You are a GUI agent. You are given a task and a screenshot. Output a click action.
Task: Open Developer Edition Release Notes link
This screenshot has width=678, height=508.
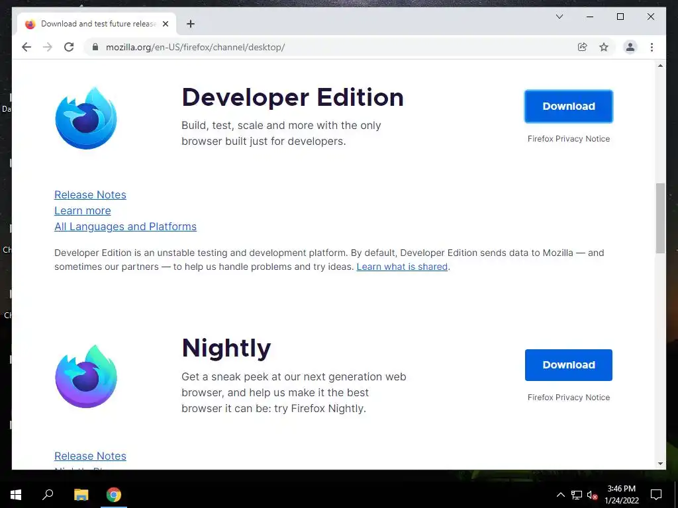(x=90, y=195)
